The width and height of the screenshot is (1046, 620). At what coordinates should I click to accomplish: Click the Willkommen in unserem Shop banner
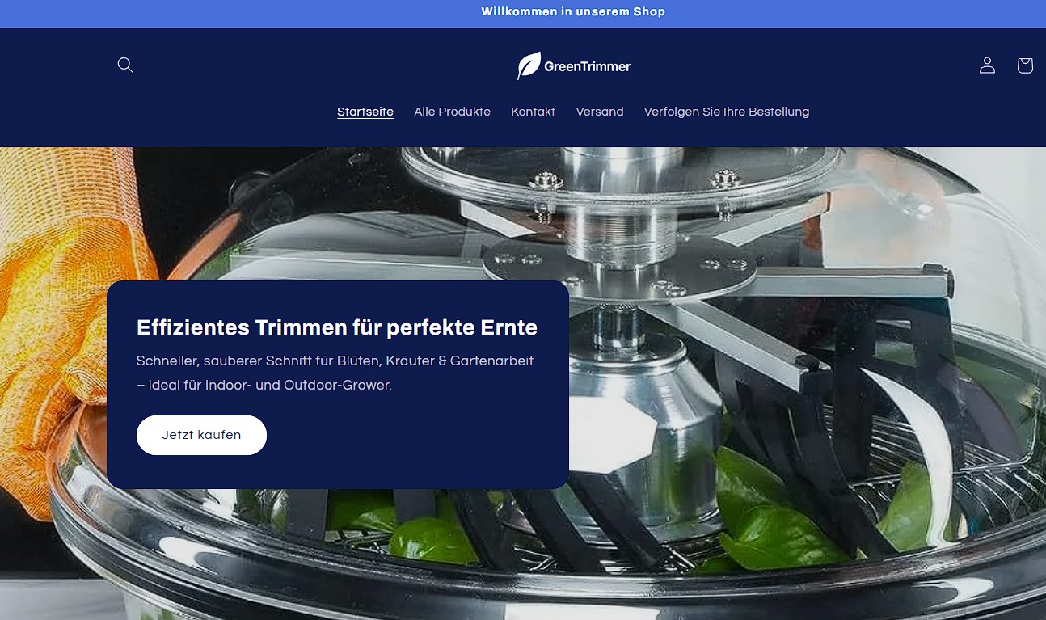(x=573, y=11)
